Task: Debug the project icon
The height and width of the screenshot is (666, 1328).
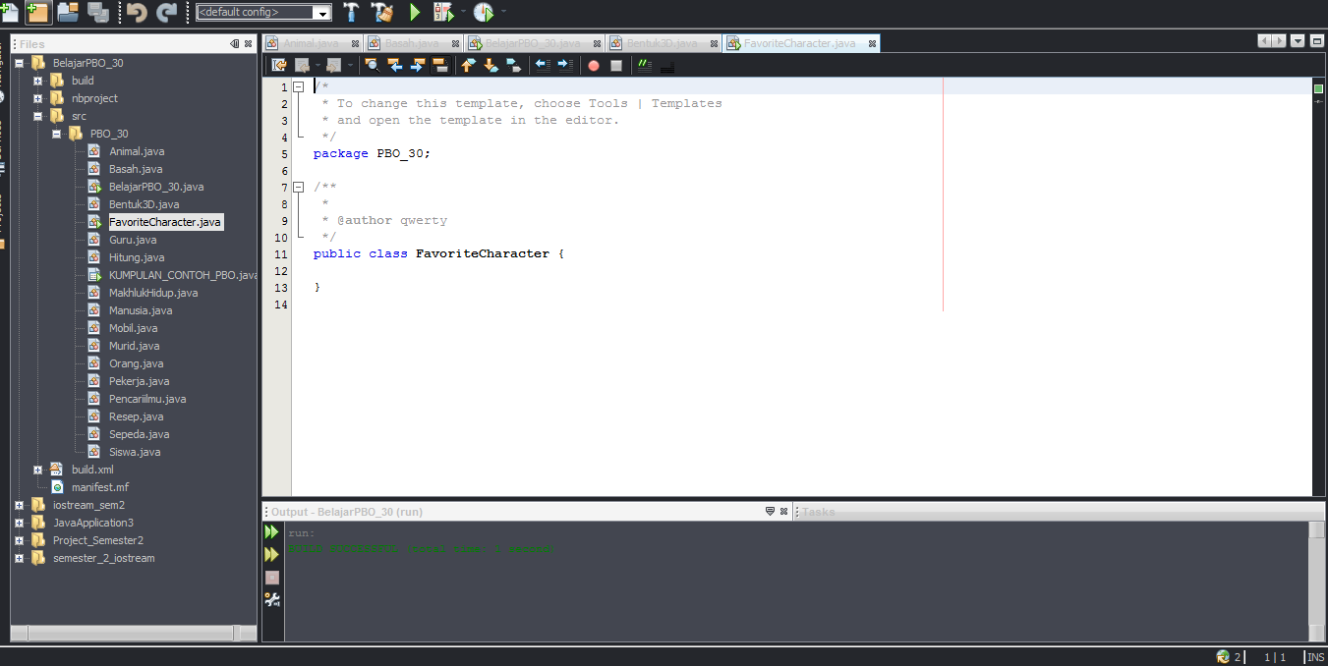Action: point(442,12)
